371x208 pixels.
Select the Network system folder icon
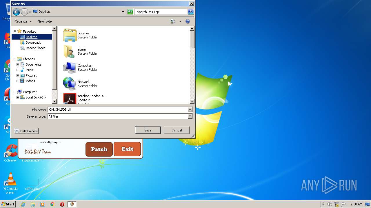click(70, 84)
